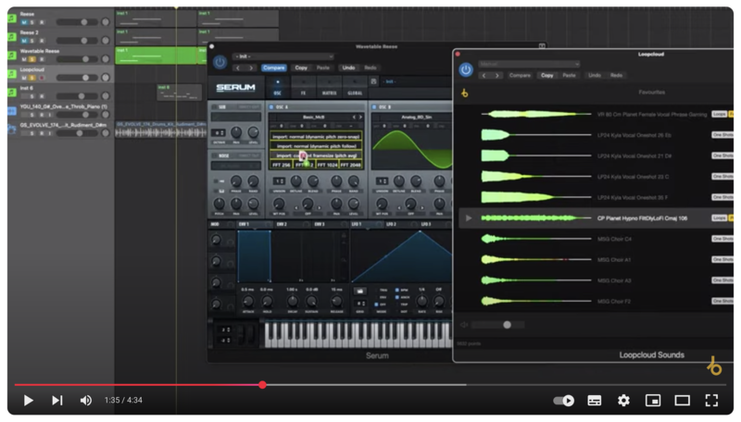Open YouTube player settings gear

623,401
